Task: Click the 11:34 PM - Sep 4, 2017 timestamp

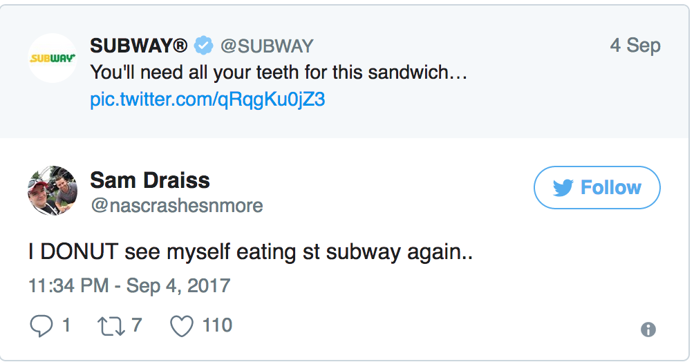Action: [x=129, y=285]
